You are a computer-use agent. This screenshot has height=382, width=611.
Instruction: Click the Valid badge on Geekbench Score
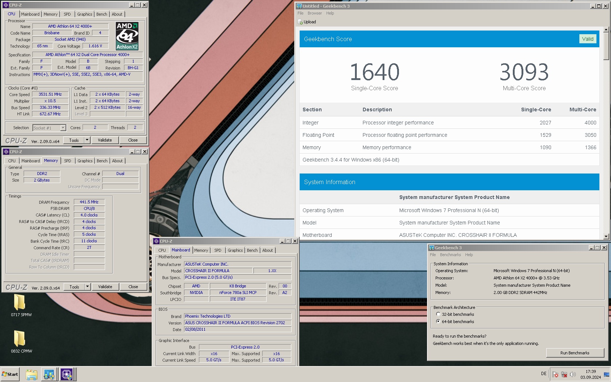(587, 39)
